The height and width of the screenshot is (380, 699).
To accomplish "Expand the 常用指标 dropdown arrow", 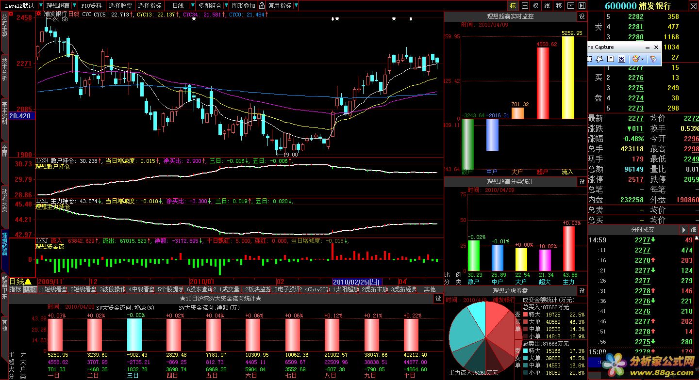I will tap(296, 6).
